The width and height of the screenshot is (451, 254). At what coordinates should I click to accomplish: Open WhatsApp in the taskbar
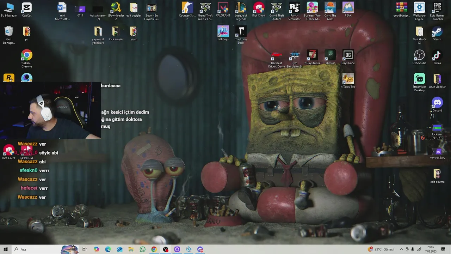click(x=142, y=249)
